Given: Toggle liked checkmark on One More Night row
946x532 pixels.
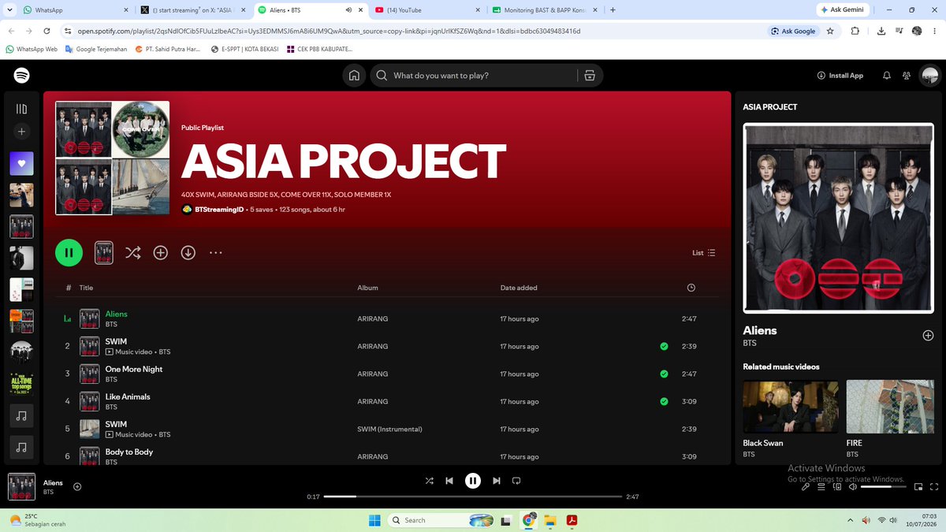Looking at the screenshot, I should click(x=664, y=374).
